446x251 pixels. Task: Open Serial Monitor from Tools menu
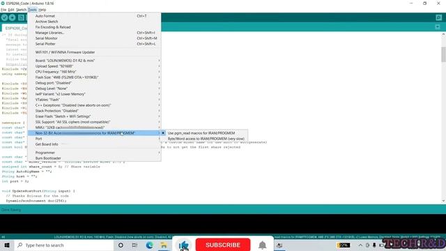click(95, 38)
